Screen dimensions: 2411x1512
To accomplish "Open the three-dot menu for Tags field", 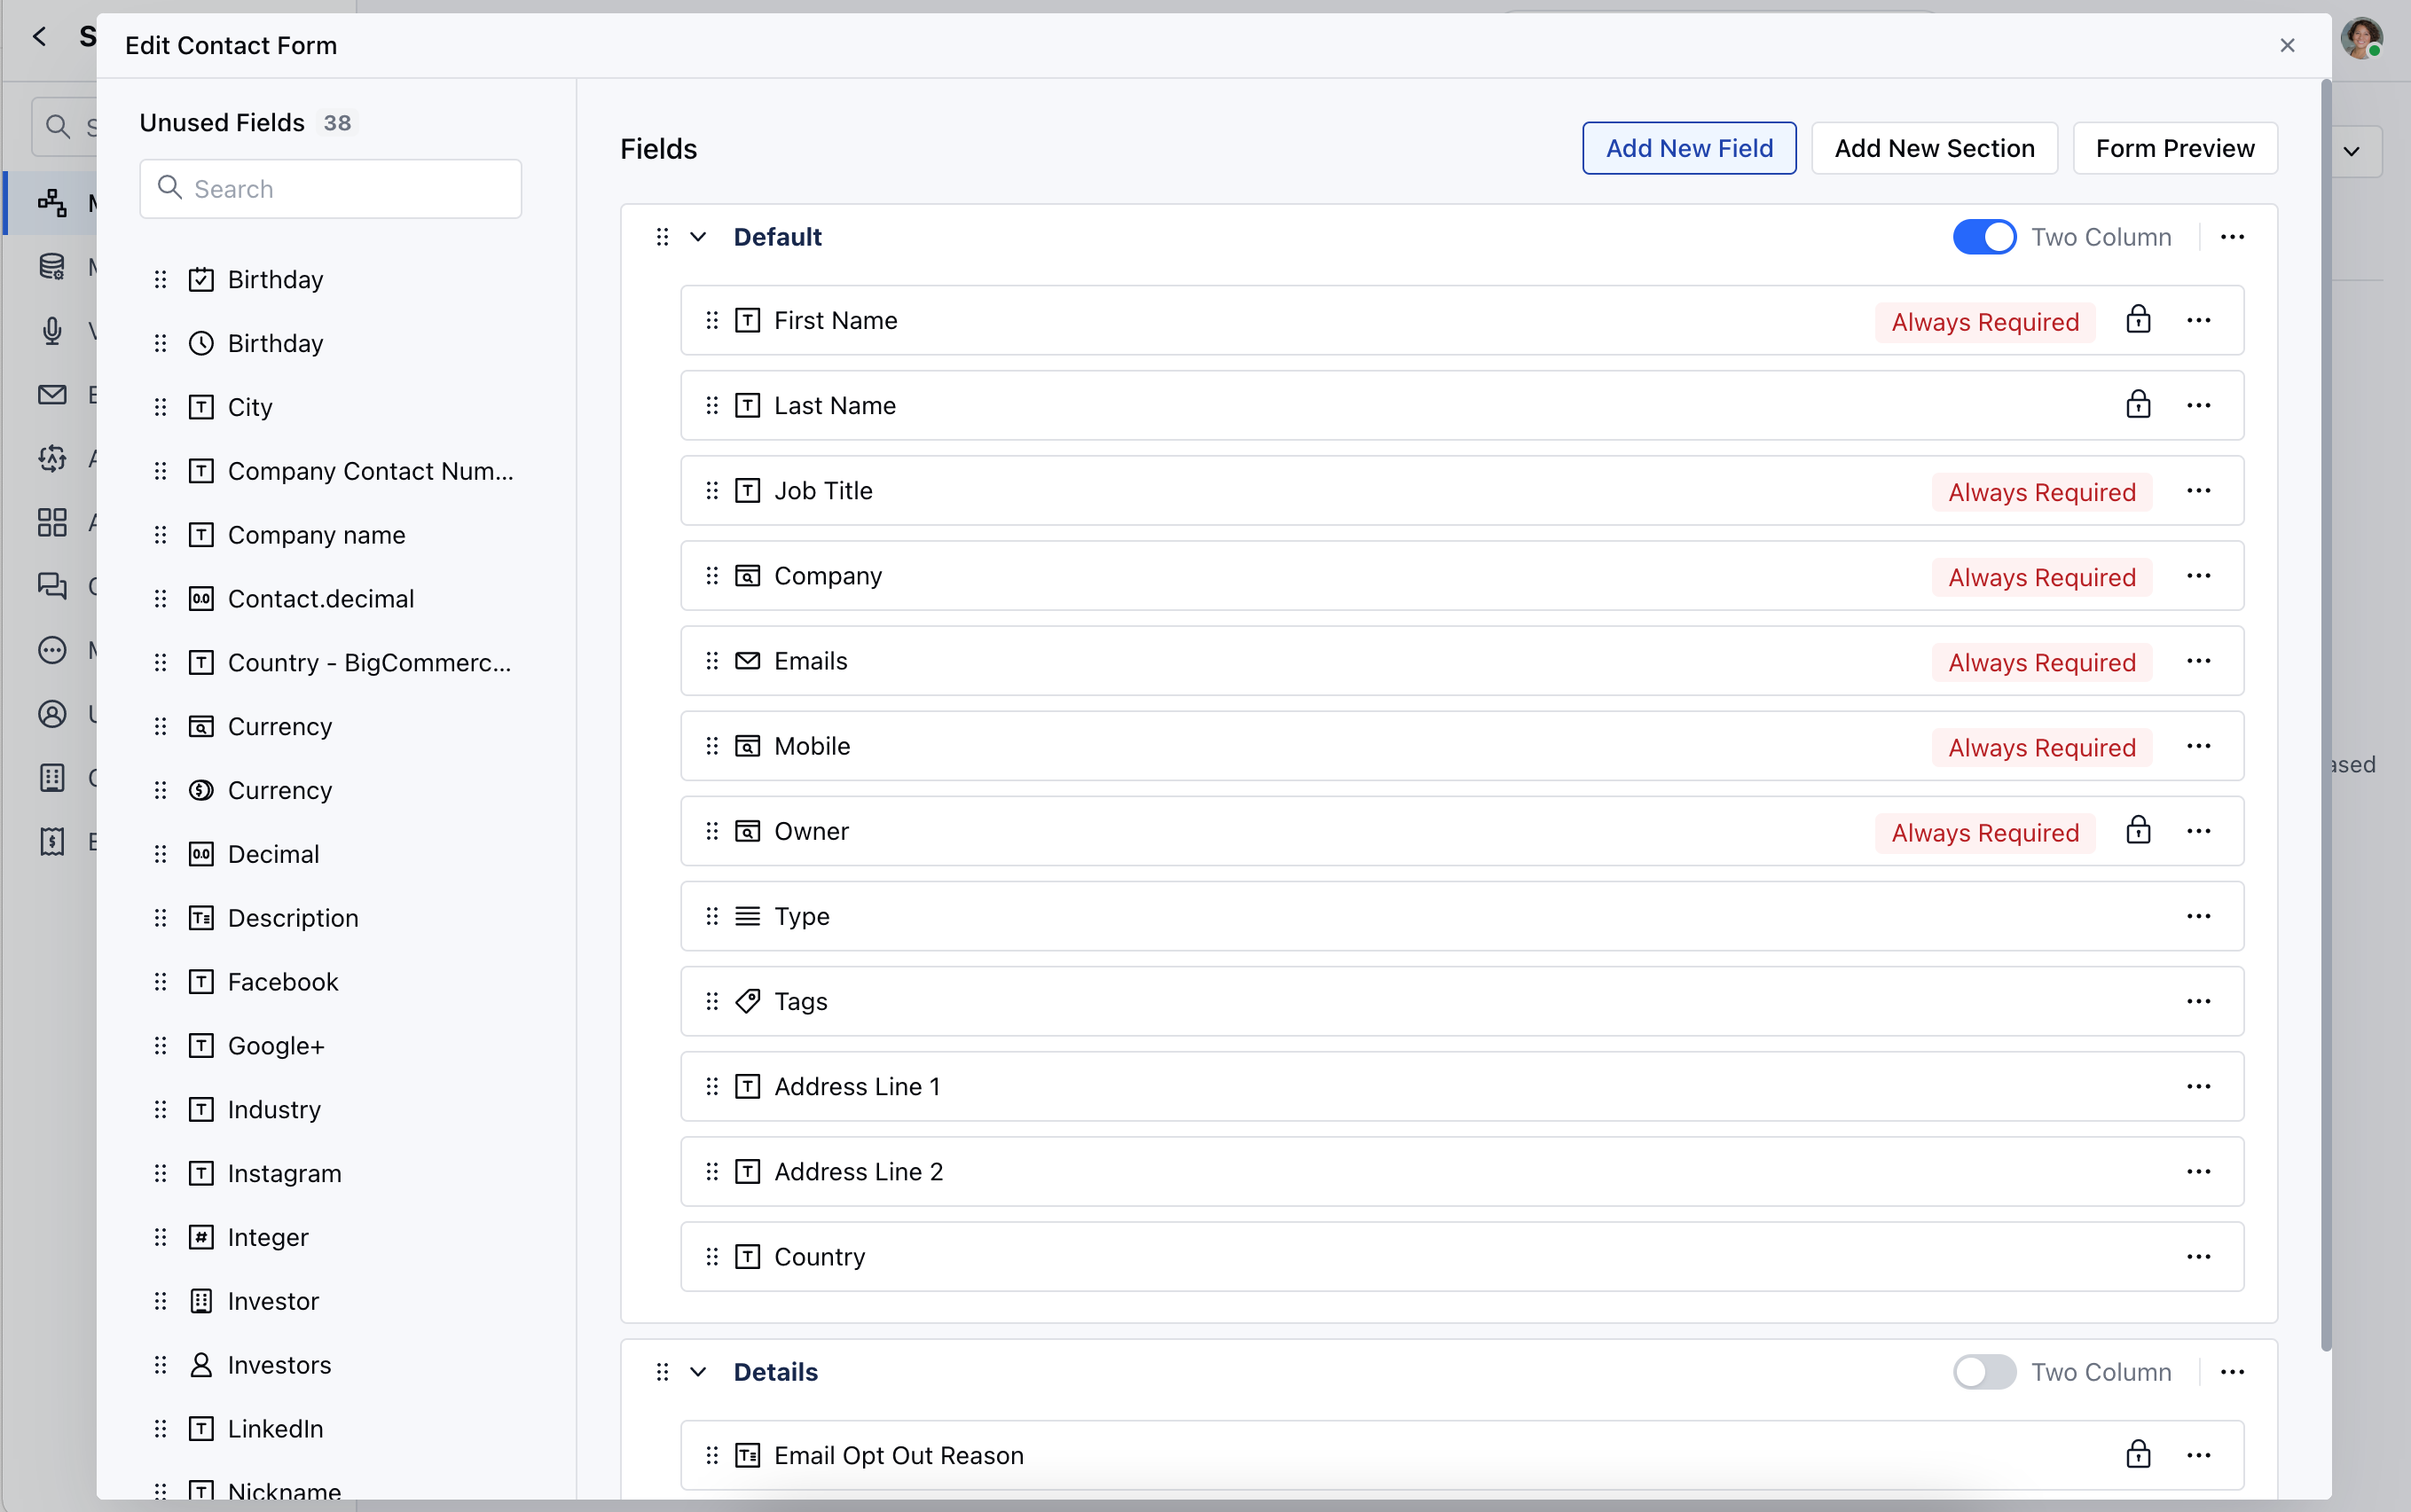I will pyautogui.click(x=2198, y=1001).
